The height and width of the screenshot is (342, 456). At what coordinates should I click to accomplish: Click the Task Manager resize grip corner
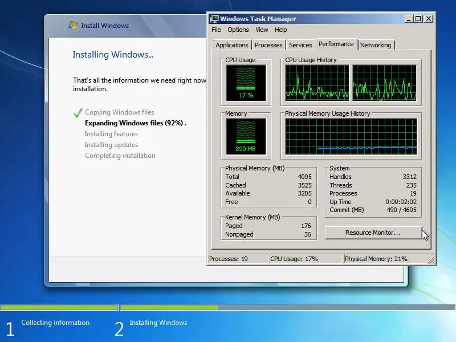(431, 260)
